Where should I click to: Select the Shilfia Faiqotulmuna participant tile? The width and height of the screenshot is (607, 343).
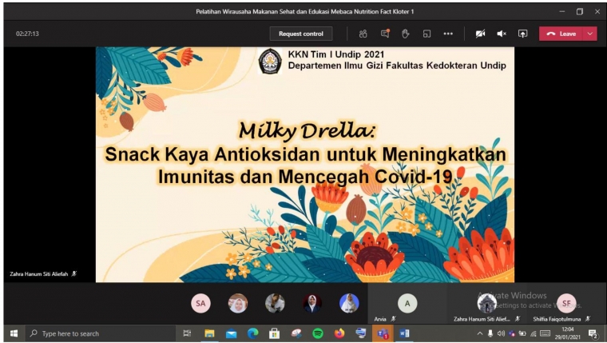click(566, 304)
